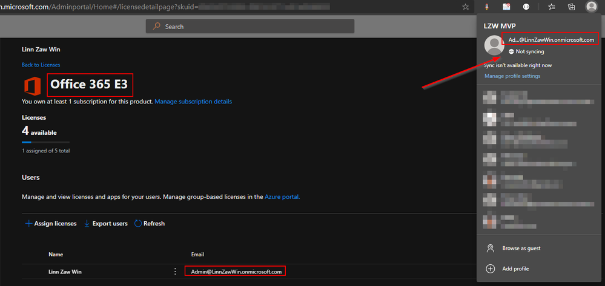Click the Linn Zaw Win organization name
Screen dimensions: 605x286
(41, 50)
